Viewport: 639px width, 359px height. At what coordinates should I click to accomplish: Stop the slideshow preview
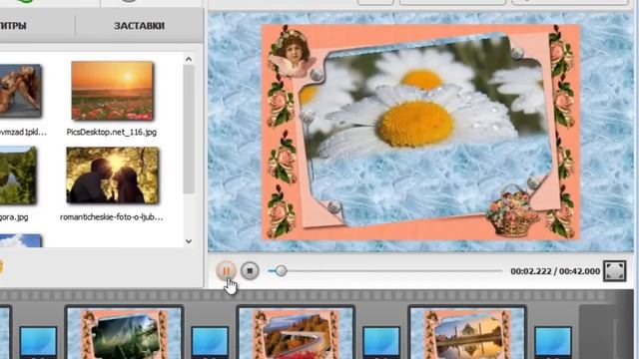pyautogui.click(x=250, y=270)
